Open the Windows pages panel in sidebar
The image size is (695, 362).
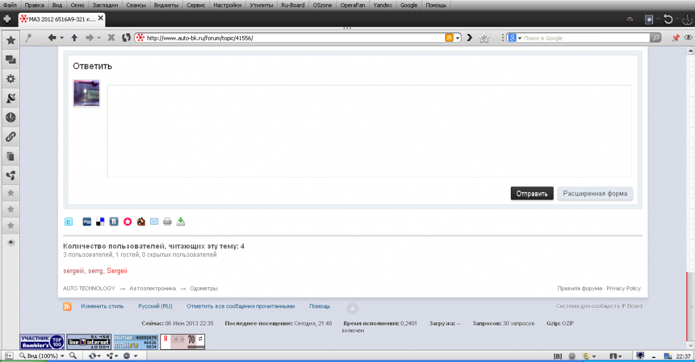(x=10, y=156)
